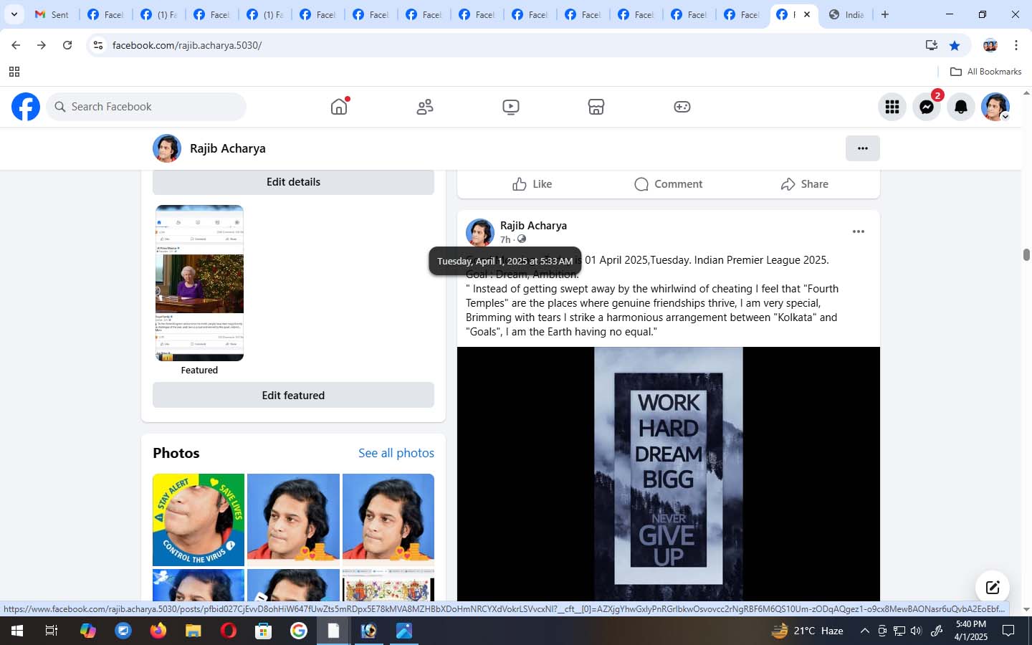Viewport: 1032px width, 645px height.
Task: Open the account profile picture menu
Action: (x=995, y=107)
